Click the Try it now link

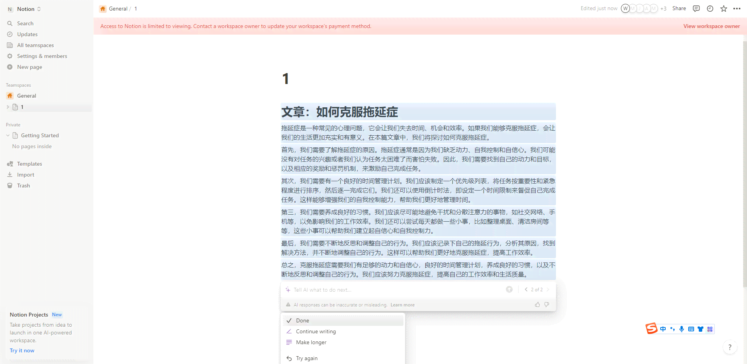click(x=22, y=350)
